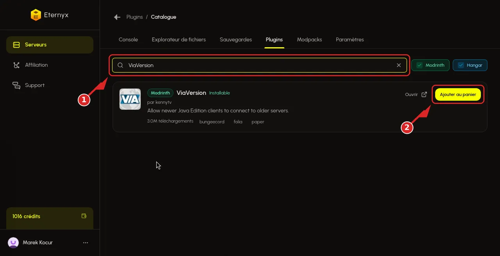Click the bungeecord tag
Screen dimensions: 500x256
[212, 122]
